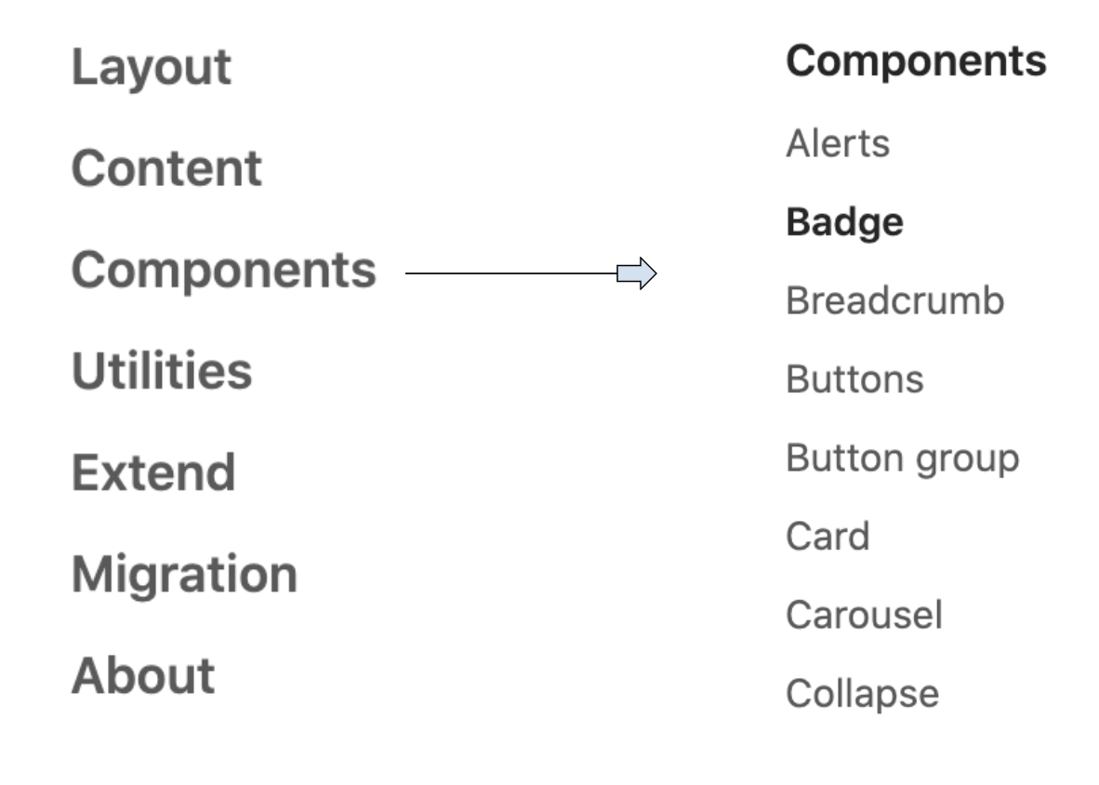Click the About menu item
This screenshot has width=1099, height=785.
(x=143, y=675)
